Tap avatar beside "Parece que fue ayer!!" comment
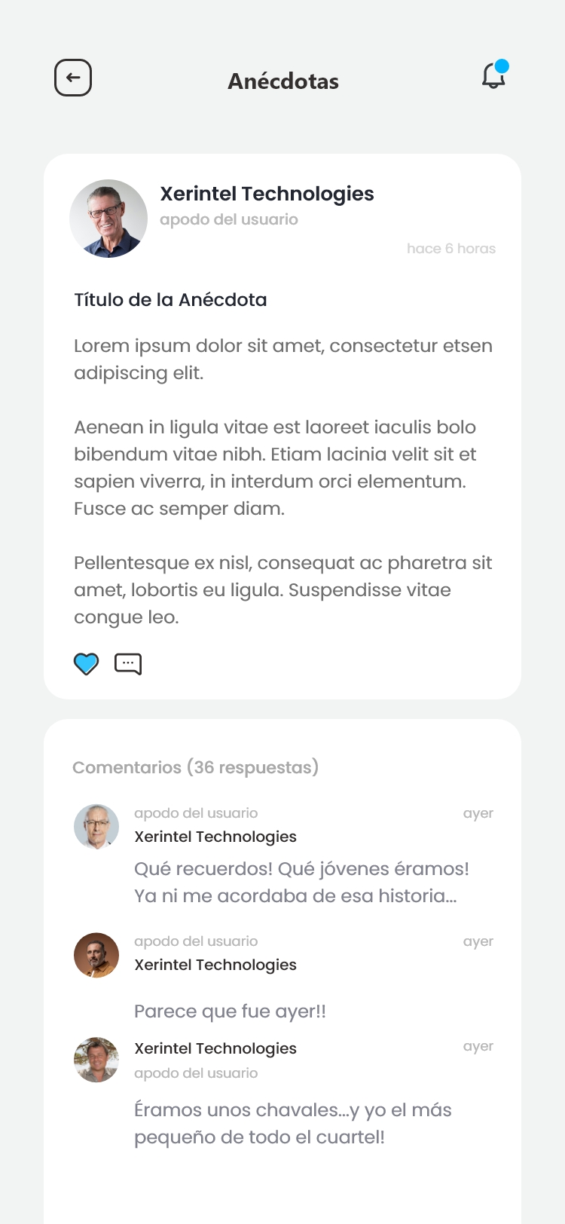565x1224 pixels. (96, 955)
